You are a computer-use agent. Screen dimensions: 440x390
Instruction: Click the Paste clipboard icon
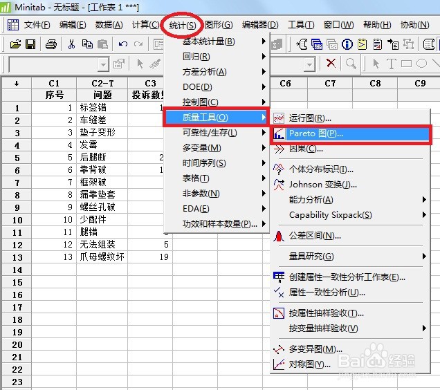pyautogui.click(x=102, y=44)
